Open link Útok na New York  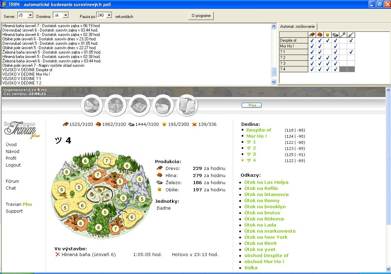[x=266, y=237]
